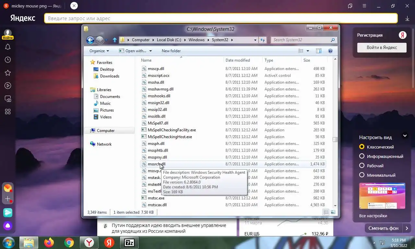Open the Music library
Image resolution: width=415 pixels, height=249 pixels.
(102, 103)
